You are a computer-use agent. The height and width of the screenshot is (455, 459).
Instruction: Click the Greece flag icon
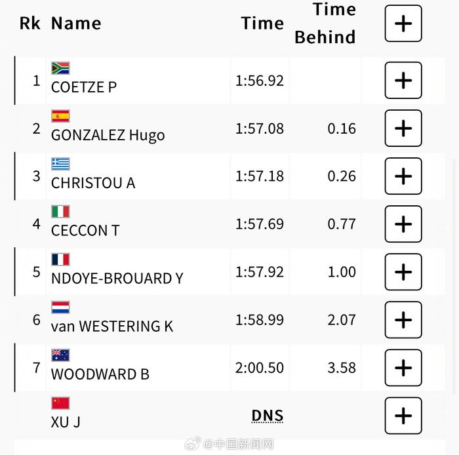point(60,164)
